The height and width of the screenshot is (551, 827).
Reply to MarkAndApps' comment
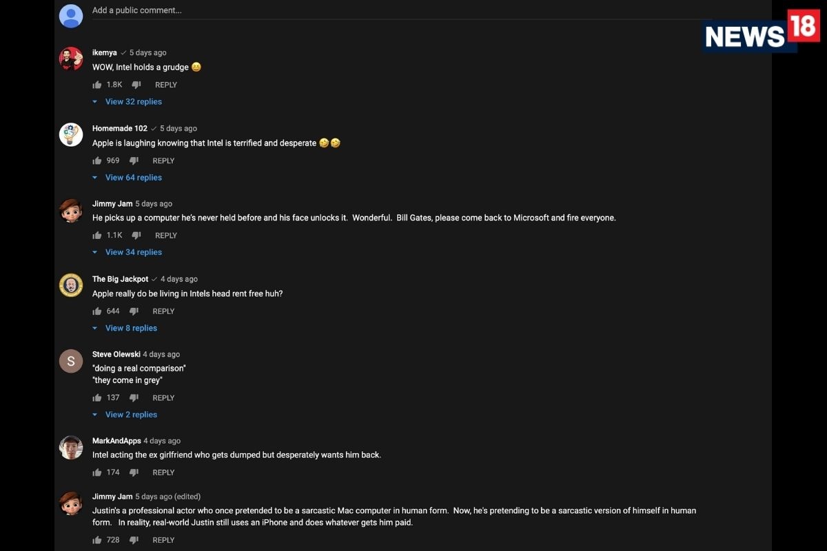tap(163, 472)
